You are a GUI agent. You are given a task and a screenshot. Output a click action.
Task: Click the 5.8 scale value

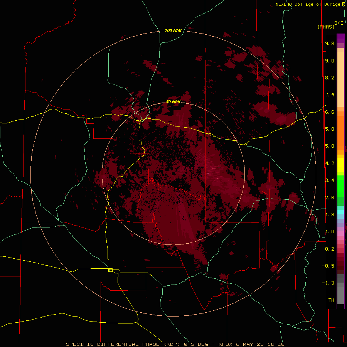pos(330,129)
